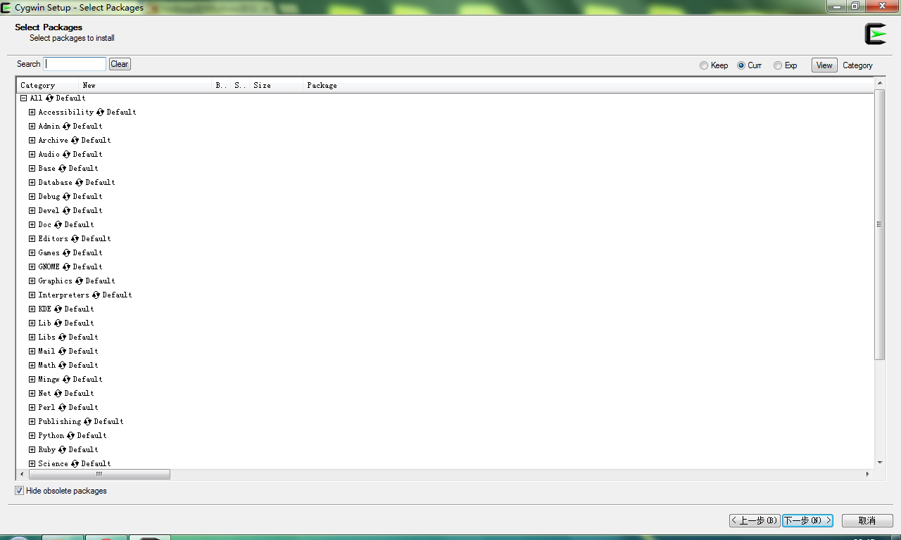Click the cycle icon for Math category
This screenshot has height=540, width=901.
coord(63,365)
